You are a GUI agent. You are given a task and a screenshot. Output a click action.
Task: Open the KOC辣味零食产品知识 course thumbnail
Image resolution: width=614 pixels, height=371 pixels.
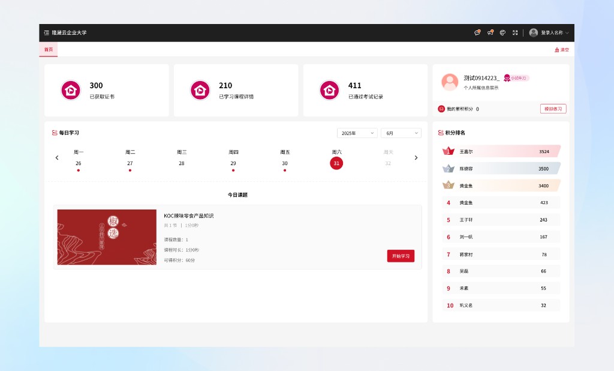click(107, 237)
